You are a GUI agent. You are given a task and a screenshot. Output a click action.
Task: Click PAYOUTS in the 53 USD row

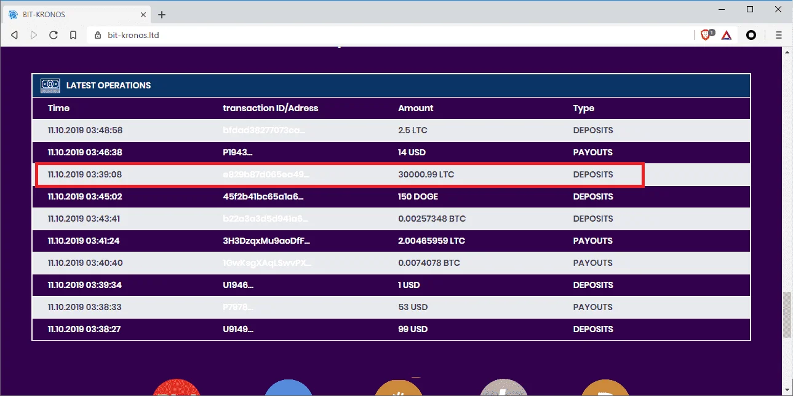tap(593, 307)
